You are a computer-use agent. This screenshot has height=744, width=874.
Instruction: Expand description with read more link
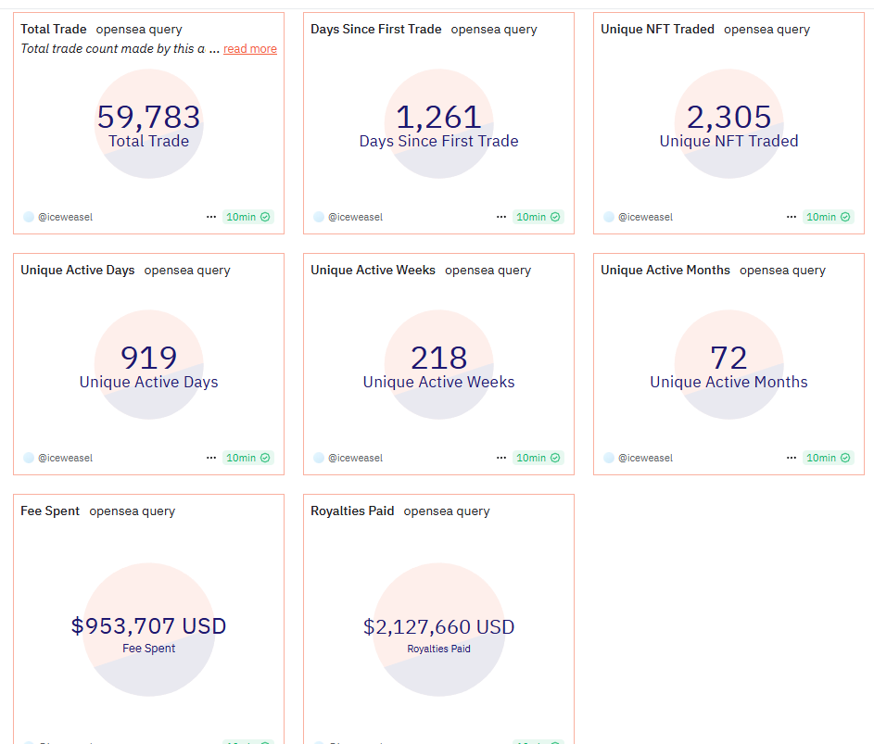coord(249,49)
